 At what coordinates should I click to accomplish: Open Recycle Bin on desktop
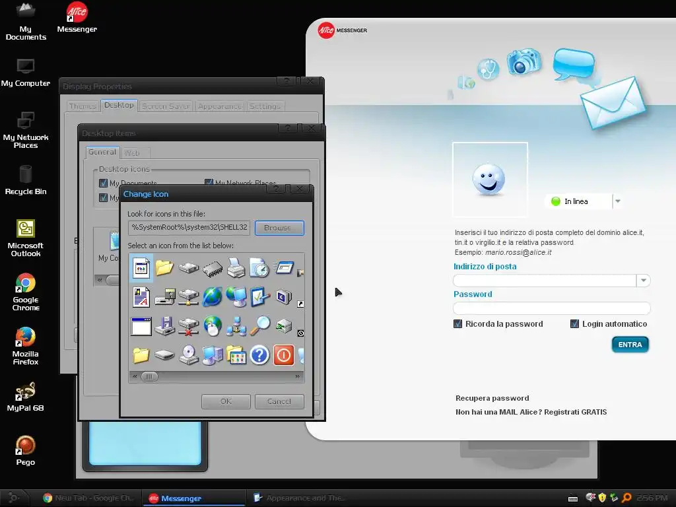[x=26, y=180]
